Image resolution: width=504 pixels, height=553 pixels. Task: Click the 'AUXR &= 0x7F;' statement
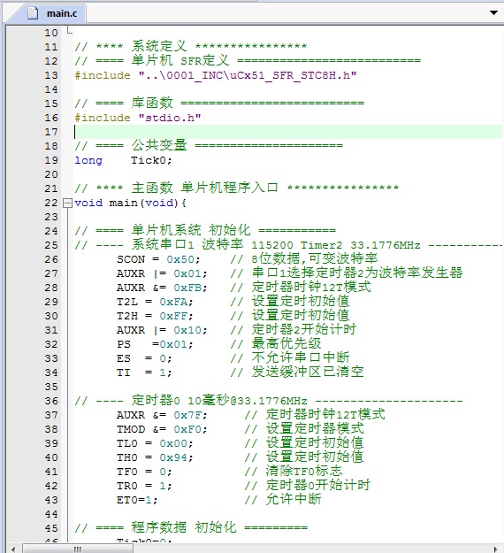pos(162,415)
